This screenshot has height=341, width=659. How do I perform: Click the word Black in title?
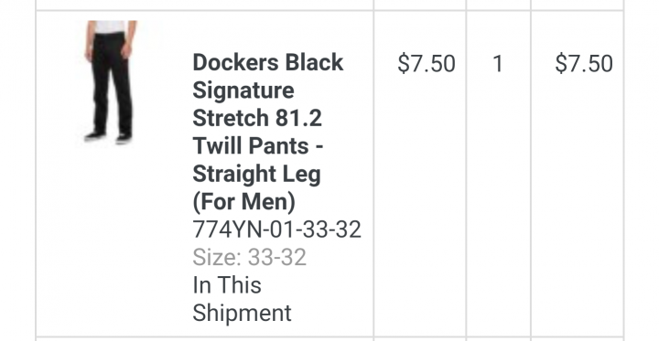pos(314,62)
